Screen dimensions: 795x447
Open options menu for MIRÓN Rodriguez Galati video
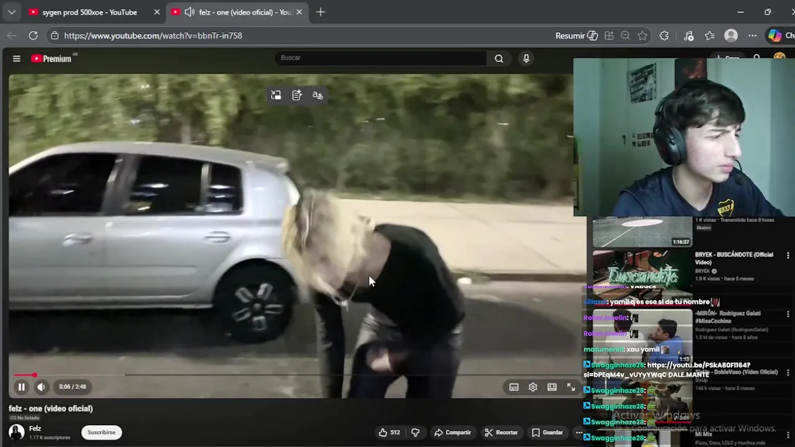(788, 315)
